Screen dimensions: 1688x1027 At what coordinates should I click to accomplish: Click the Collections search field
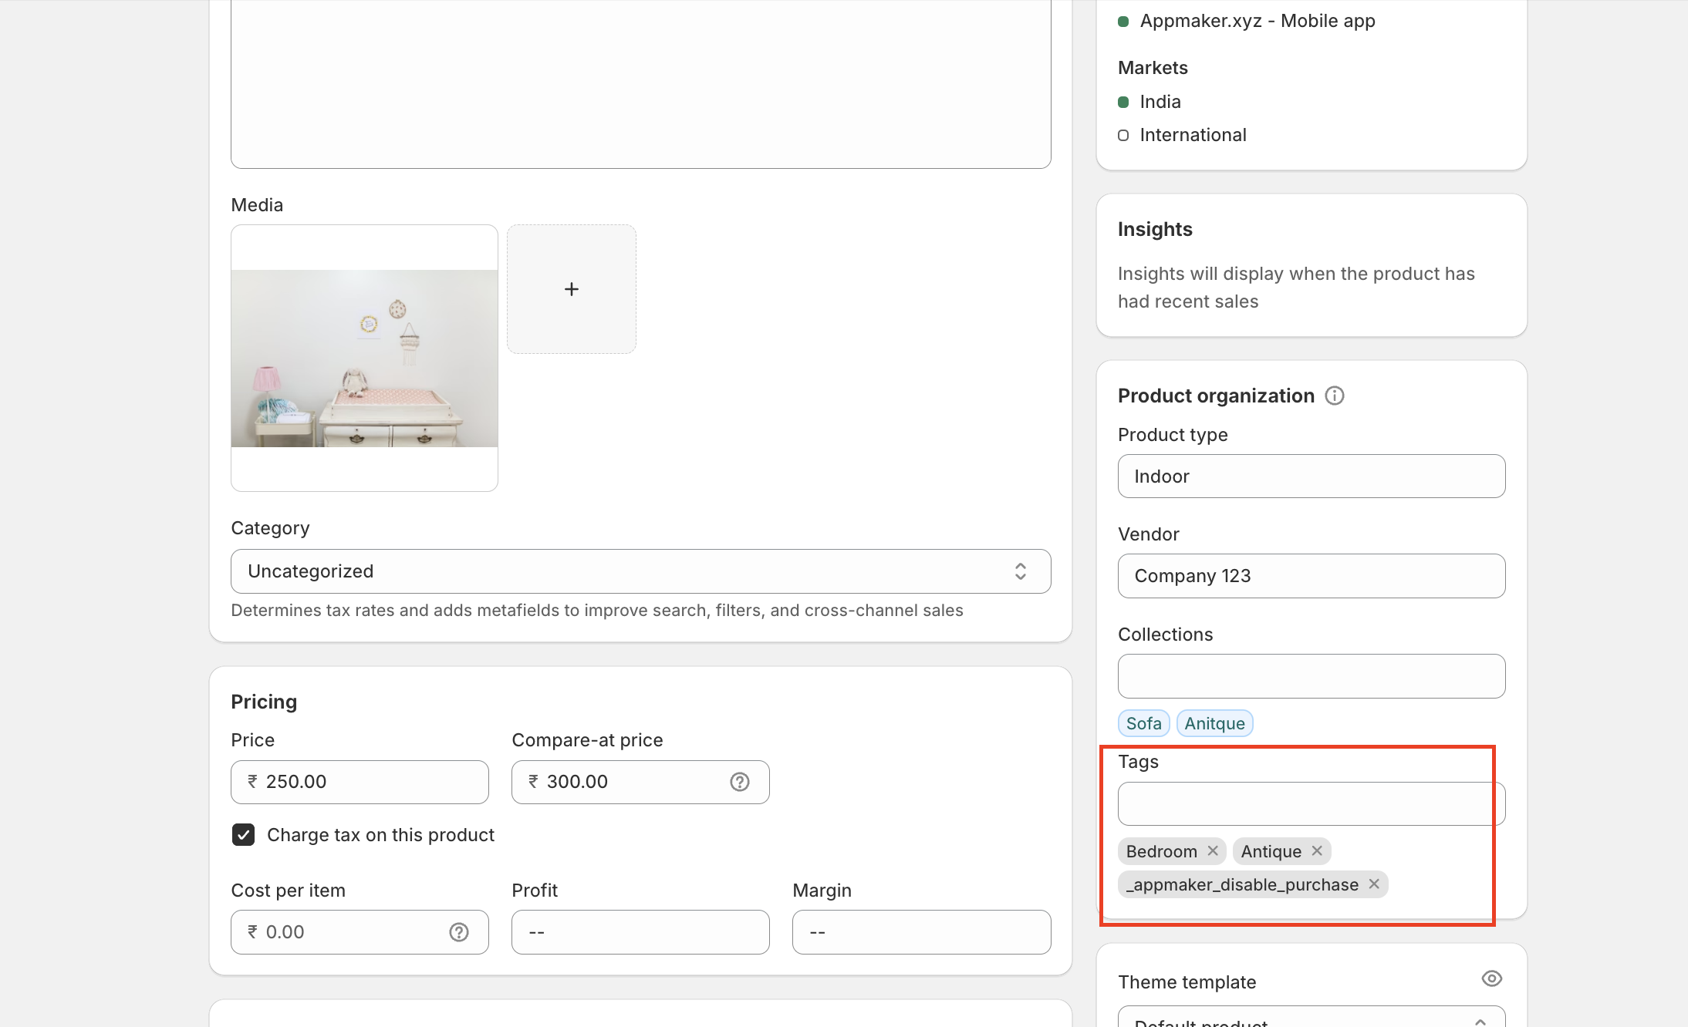coord(1312,676)
